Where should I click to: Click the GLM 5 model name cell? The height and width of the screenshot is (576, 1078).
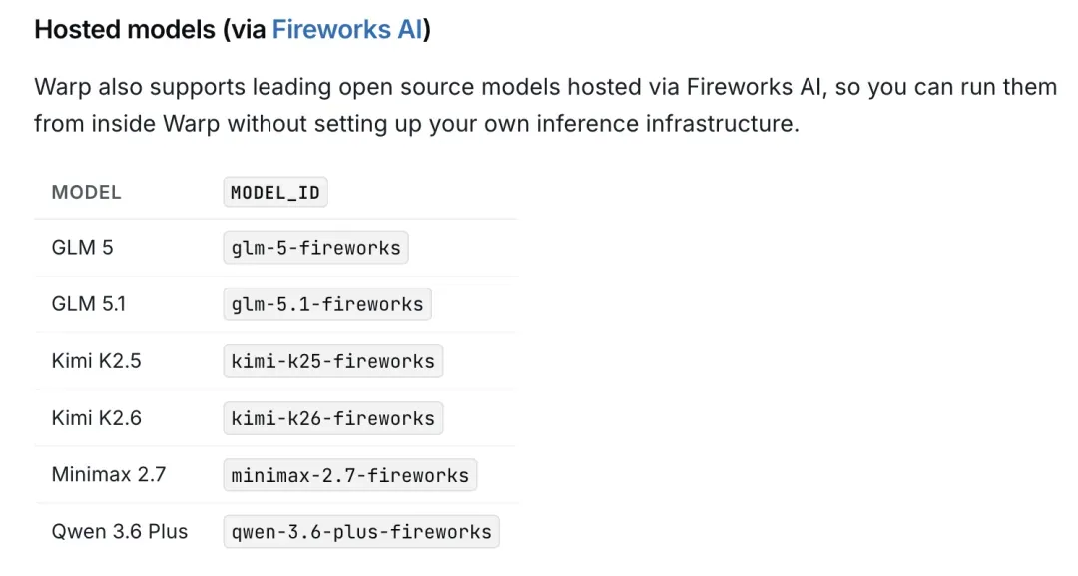(82, 248)
